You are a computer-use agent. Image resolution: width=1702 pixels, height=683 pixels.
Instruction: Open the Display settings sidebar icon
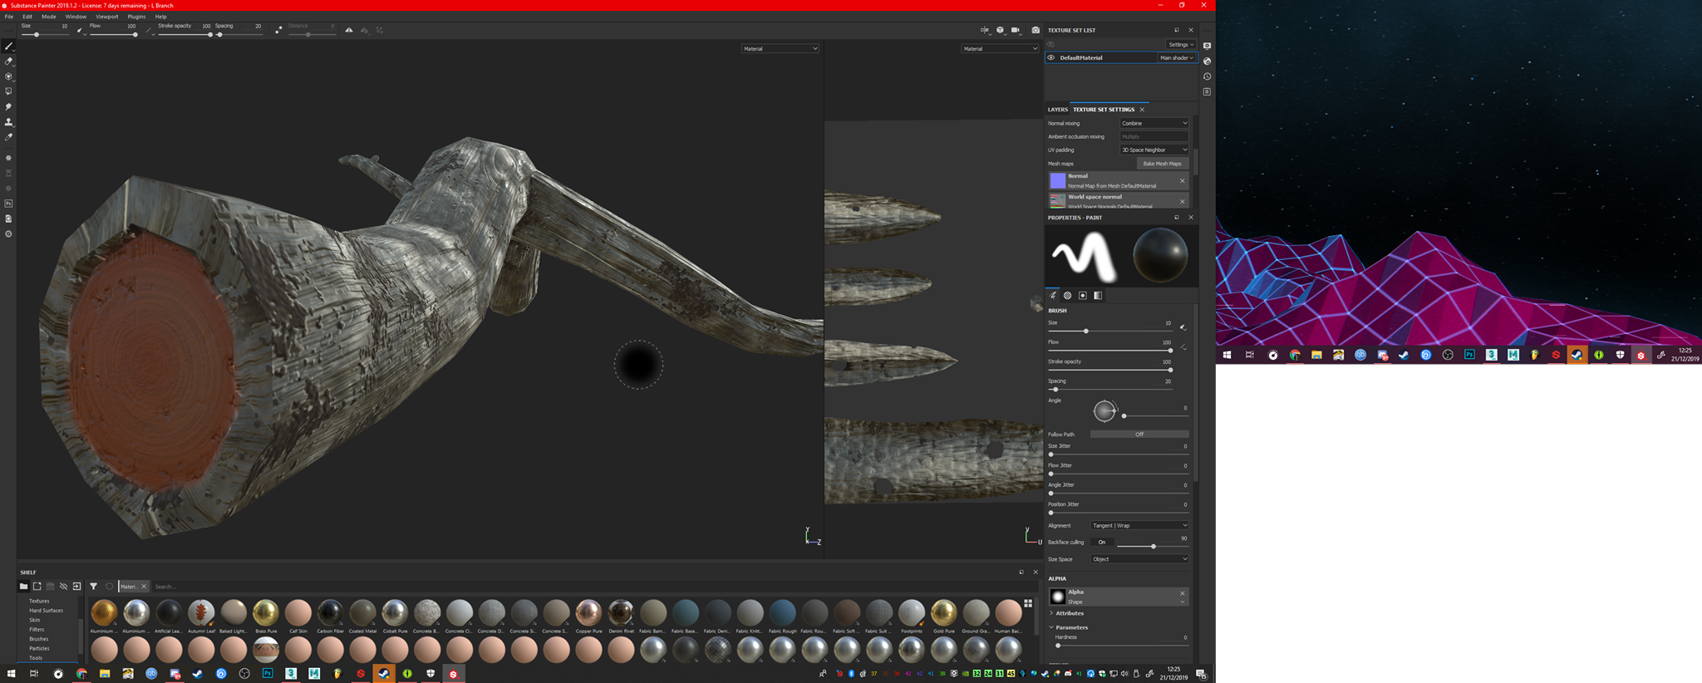point(1207,46)
